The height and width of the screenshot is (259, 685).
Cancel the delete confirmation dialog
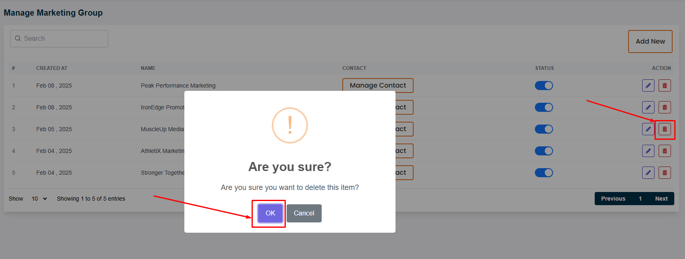point(304,213)
